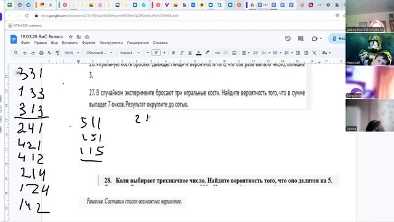Switch to the Telegram browser tab
The width and height of the screenshot is (394, 222).
click(28, 5)
